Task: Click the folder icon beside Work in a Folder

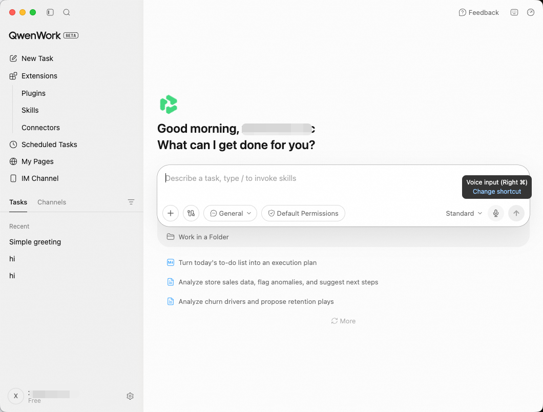Action: click(x=171, y=237)
